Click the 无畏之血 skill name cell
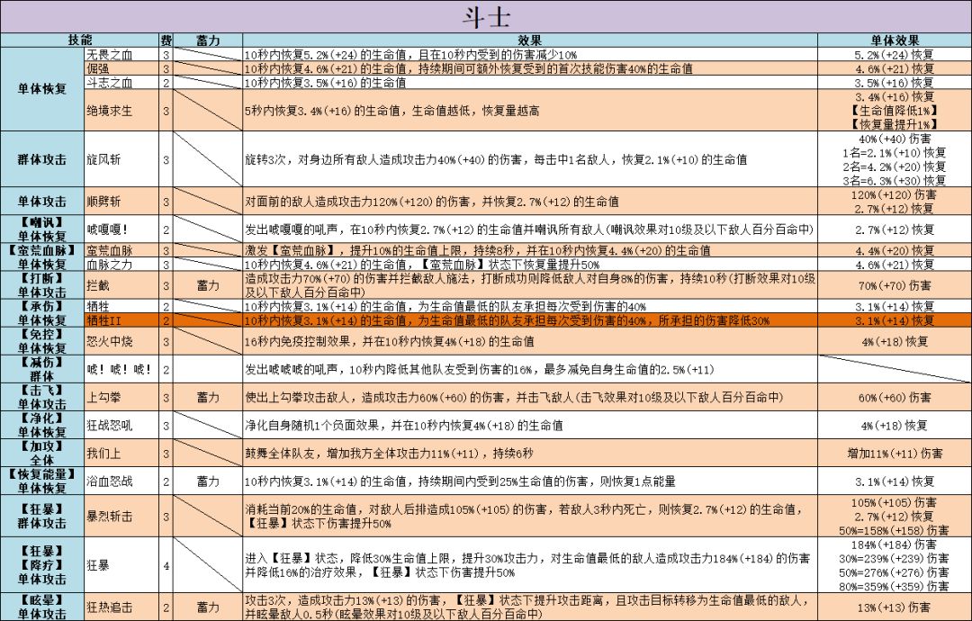The height and width of the screenshot is (621, 972). click(x=121, y=55)
